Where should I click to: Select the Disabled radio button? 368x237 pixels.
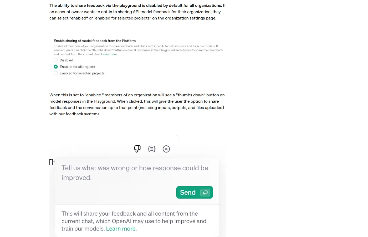coord(56,60)
